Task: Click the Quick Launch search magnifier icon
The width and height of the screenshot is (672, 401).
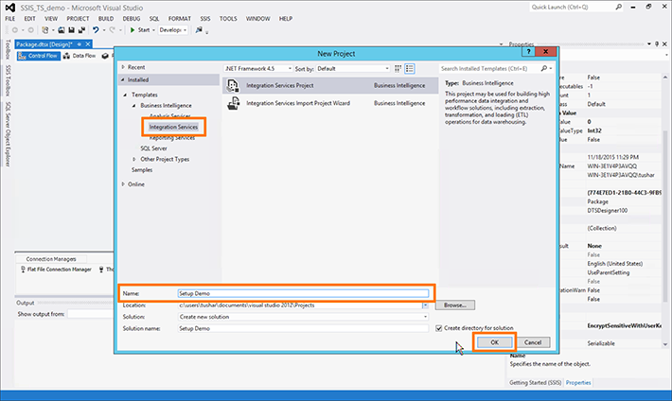Action: coord(618,8)
